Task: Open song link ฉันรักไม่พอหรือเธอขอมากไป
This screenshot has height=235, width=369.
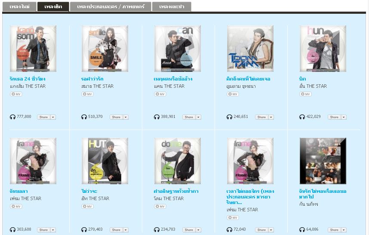Action: pos(323,194)
